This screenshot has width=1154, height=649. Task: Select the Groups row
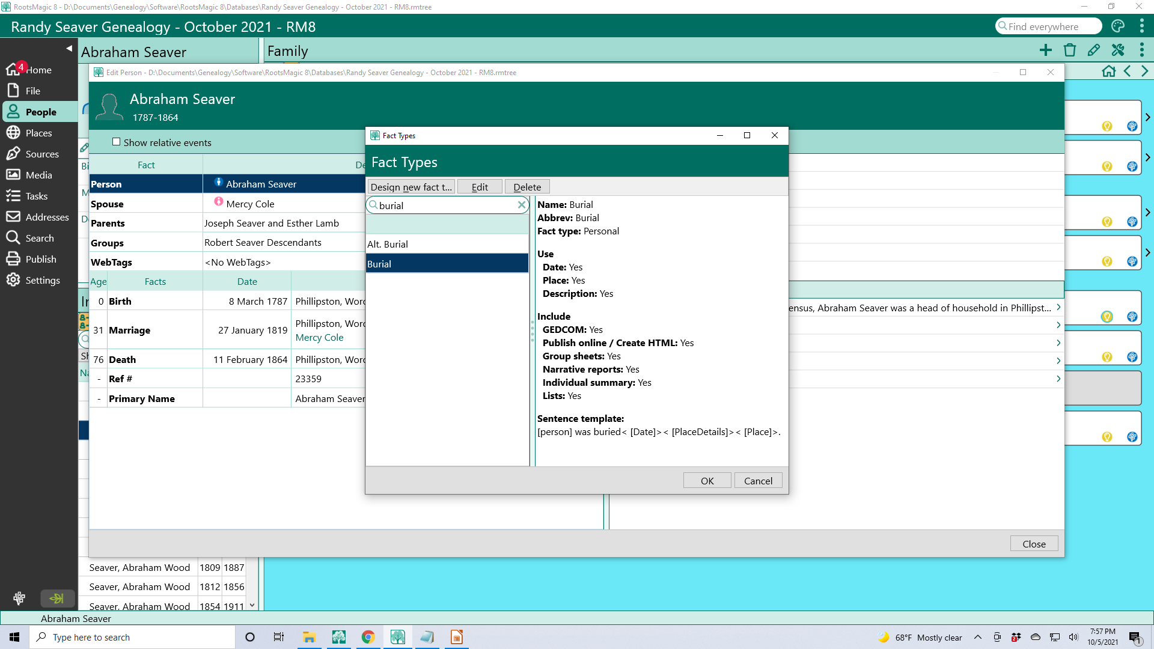click(x=227, y=243)
